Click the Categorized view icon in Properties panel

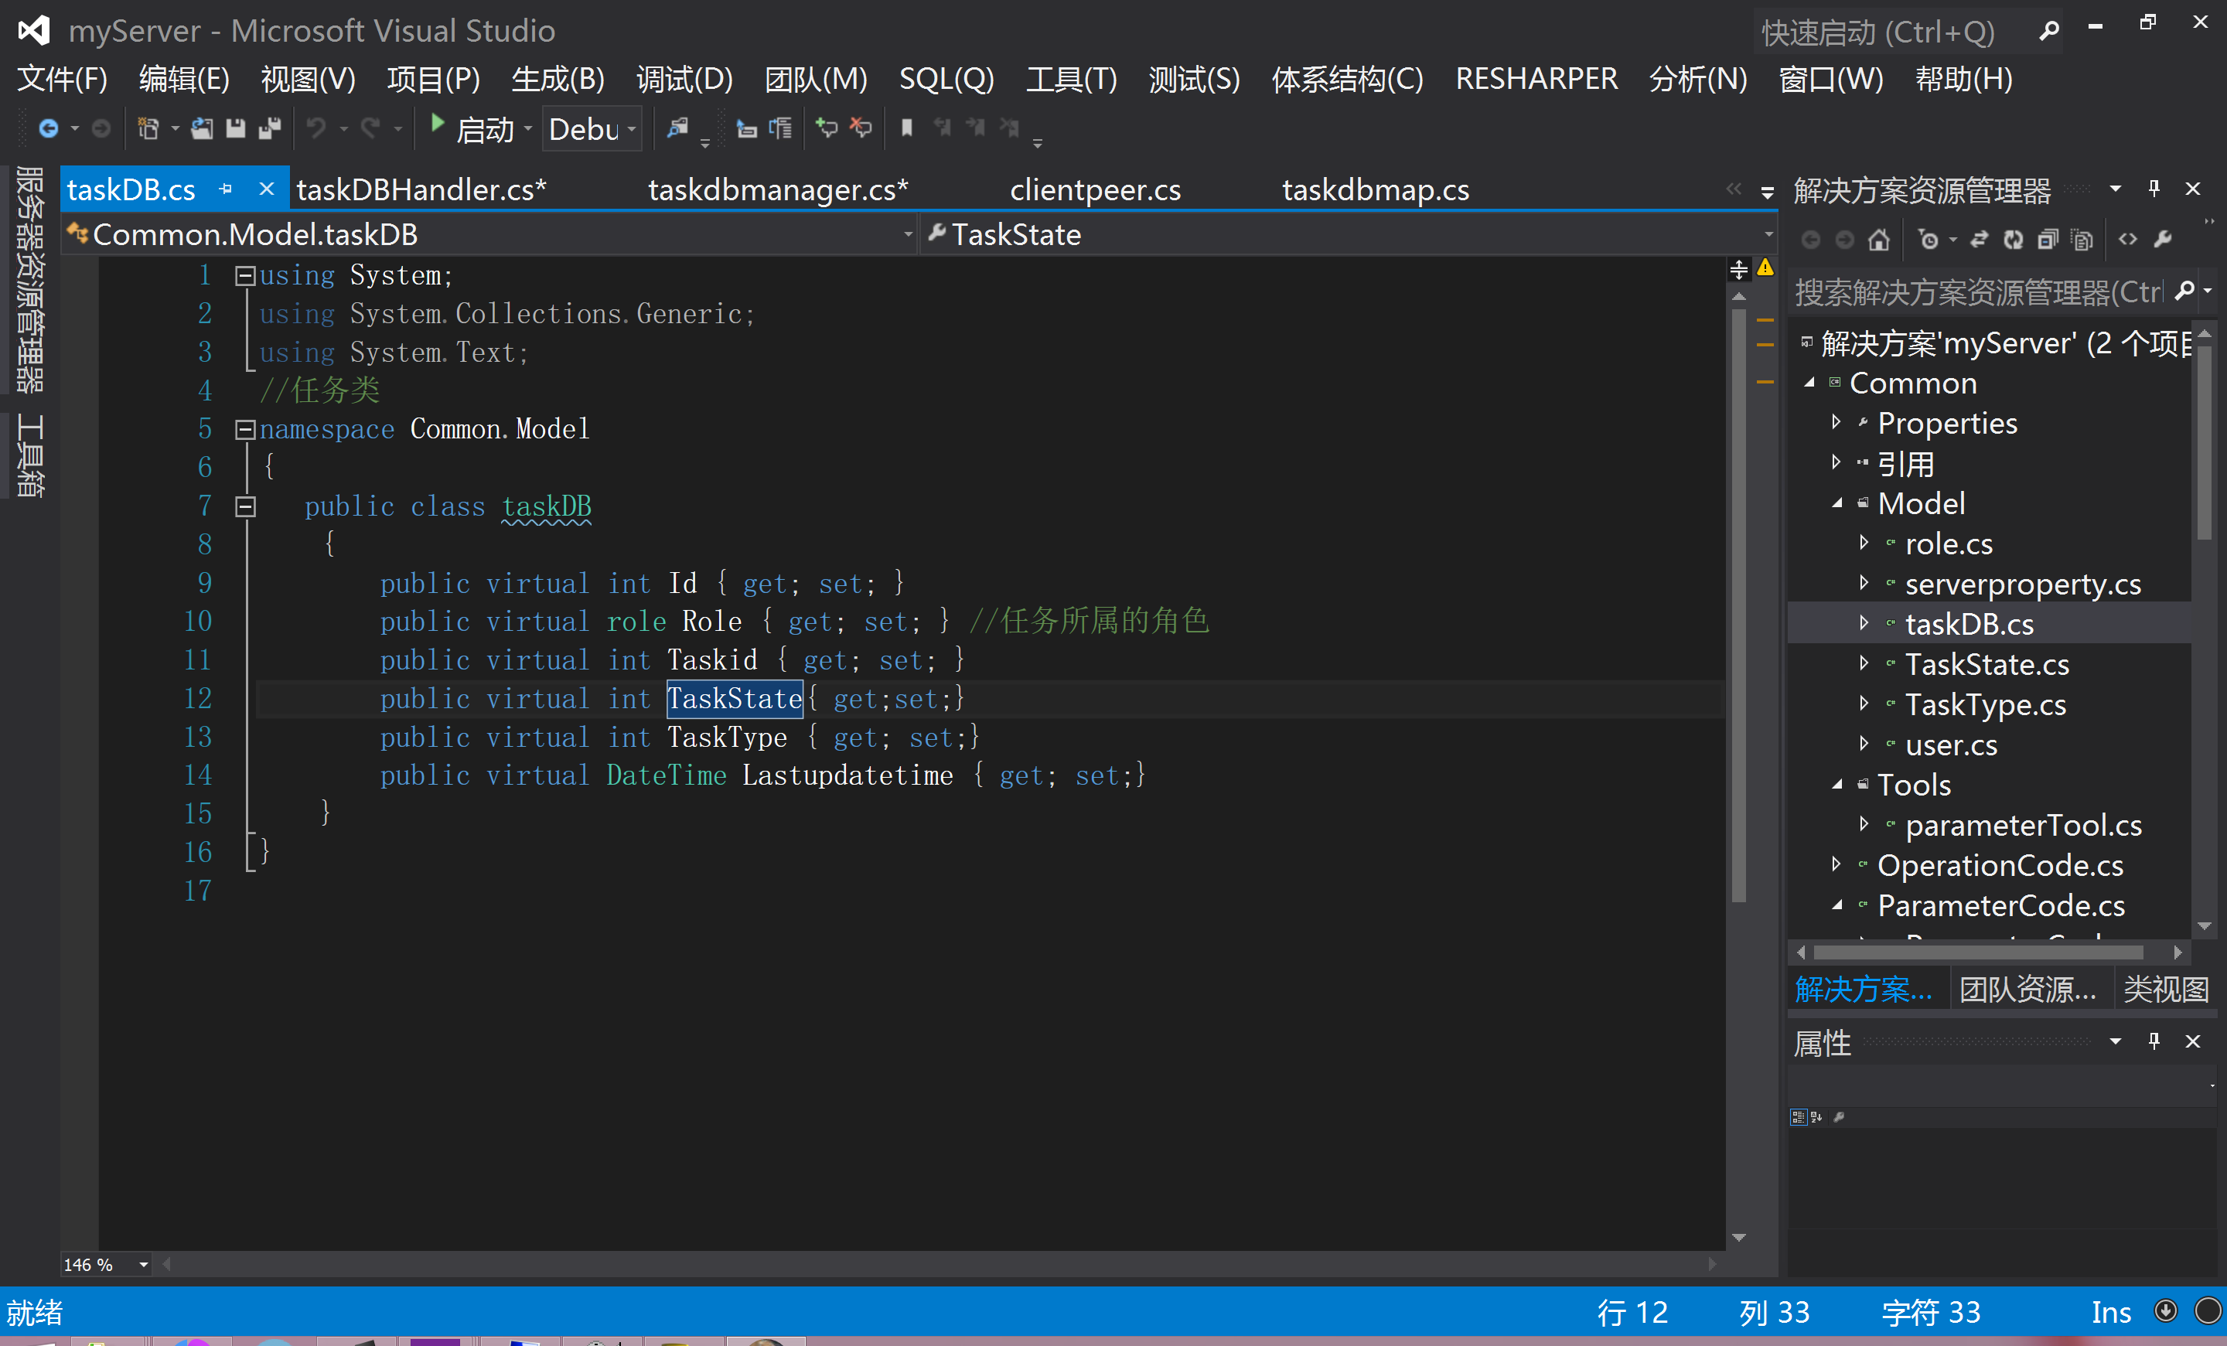point(1799,1117)
